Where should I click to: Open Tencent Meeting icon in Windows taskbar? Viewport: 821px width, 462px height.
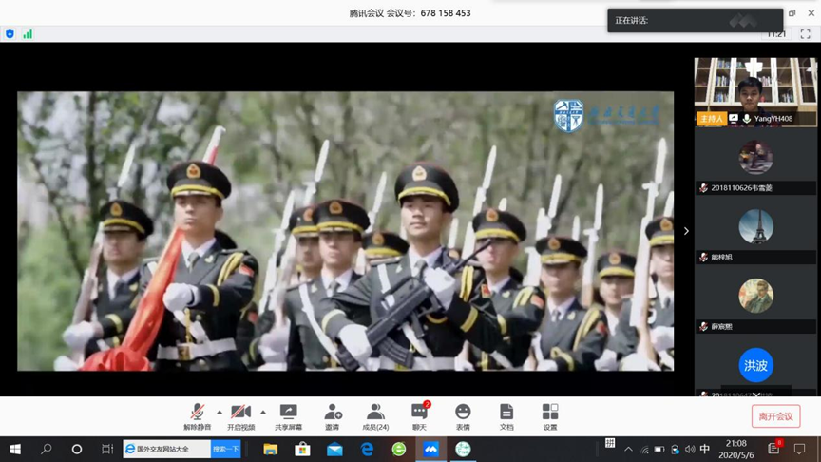click(431, 449)
